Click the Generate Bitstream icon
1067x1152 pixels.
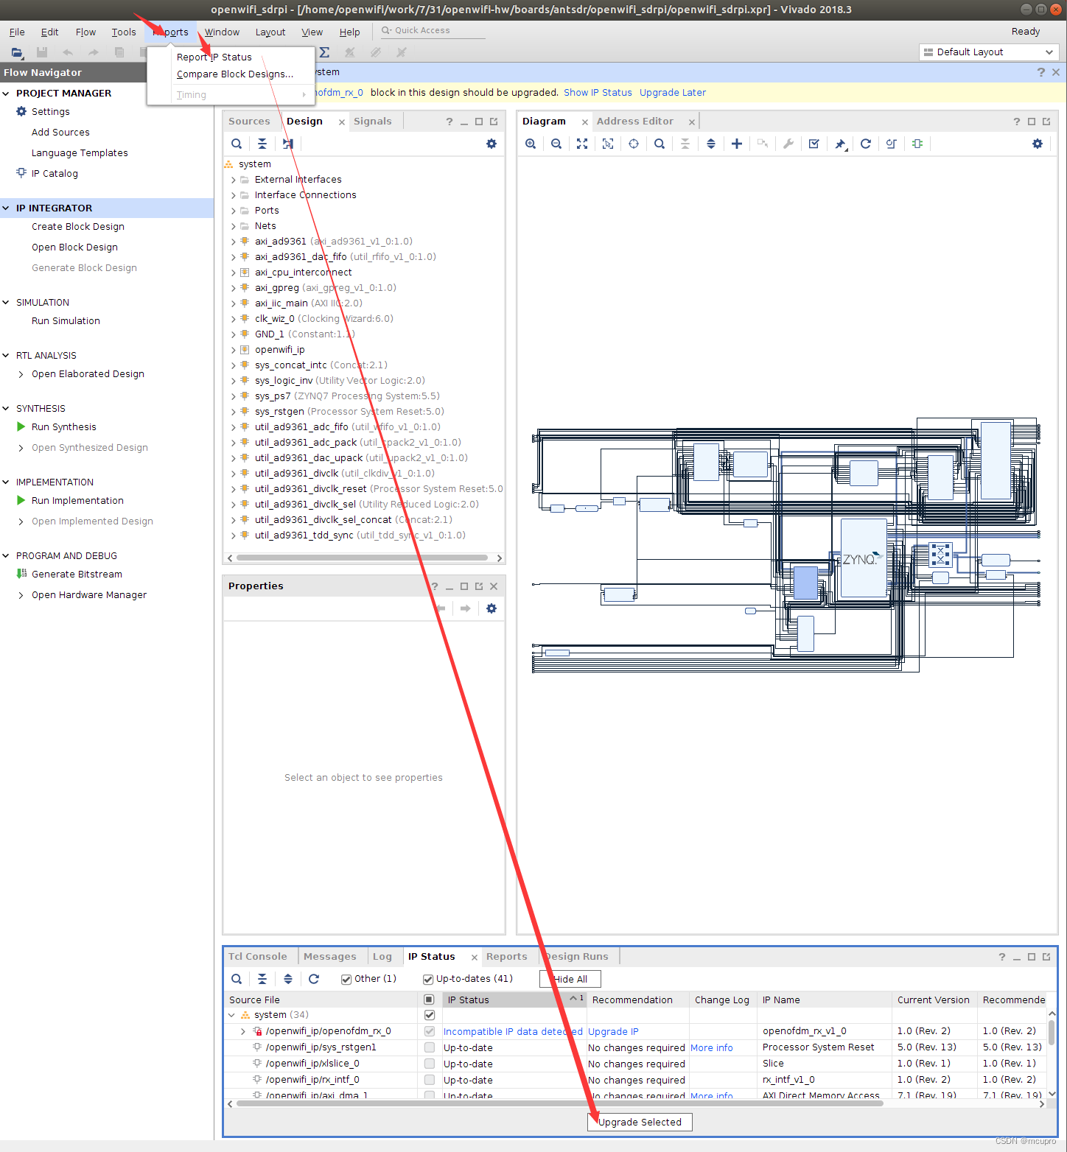pos(21,574)
